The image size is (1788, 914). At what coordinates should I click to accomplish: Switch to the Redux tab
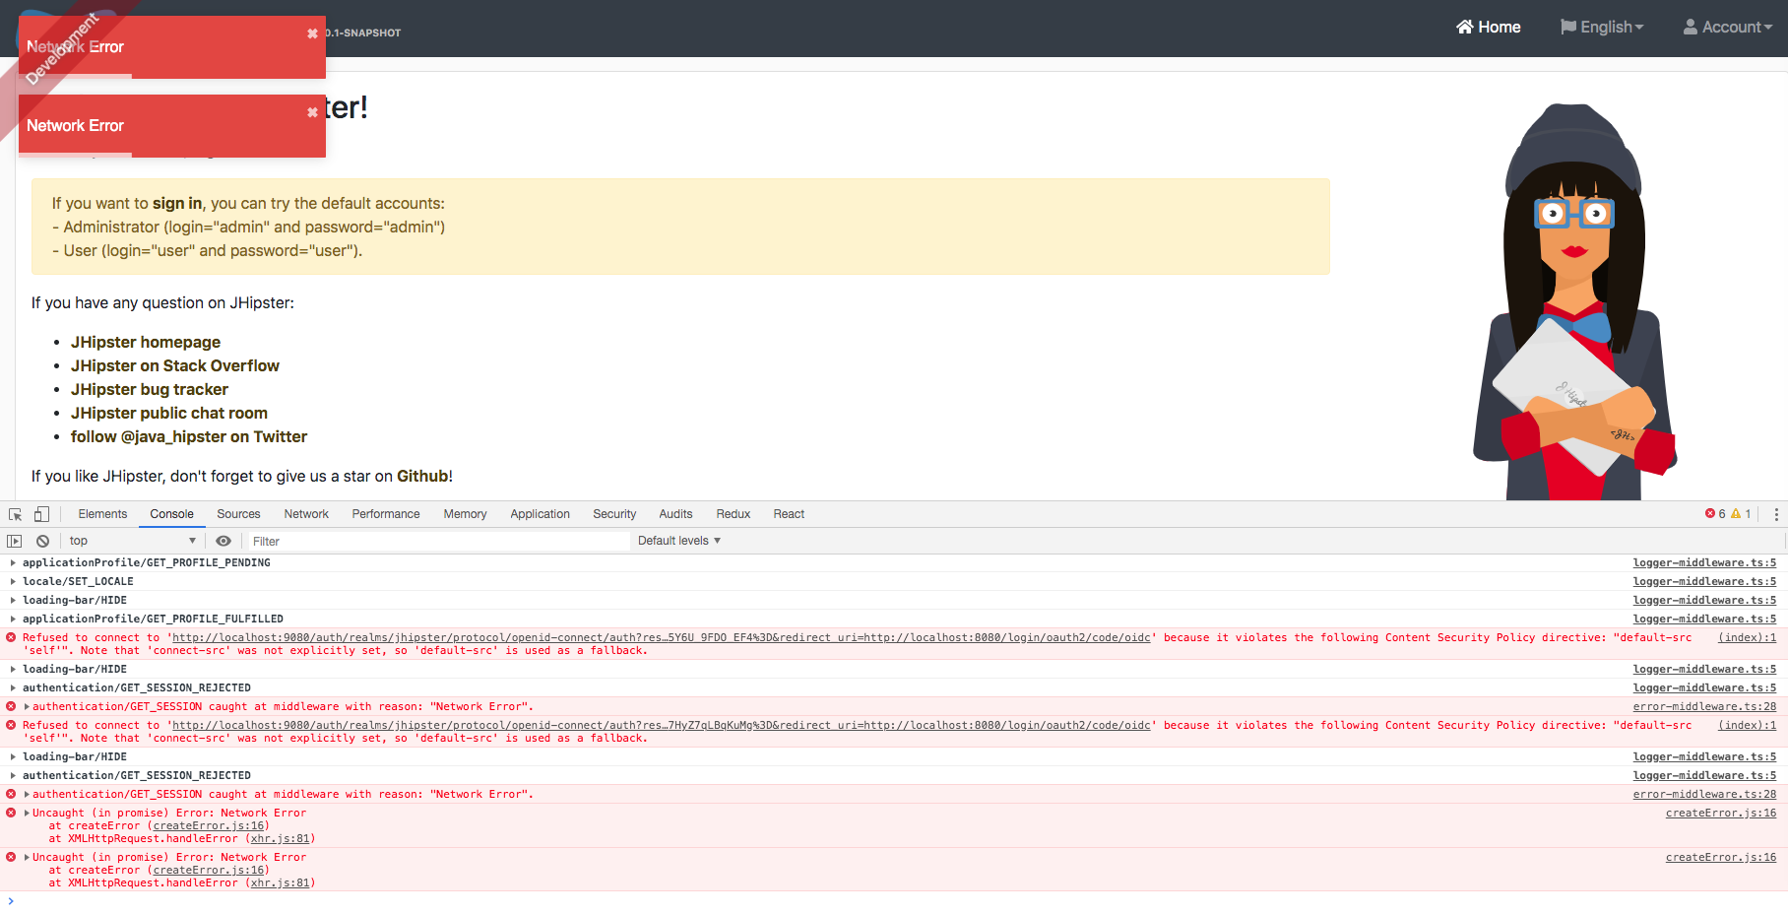point(733,513)
